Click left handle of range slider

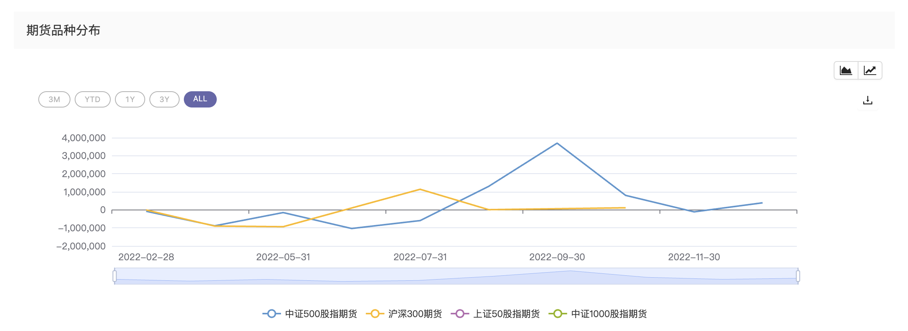115,276
